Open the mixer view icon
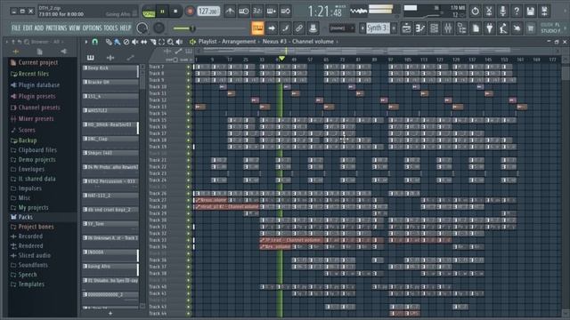The width and height of the screenshot is (570, 320). pos(448,28)
